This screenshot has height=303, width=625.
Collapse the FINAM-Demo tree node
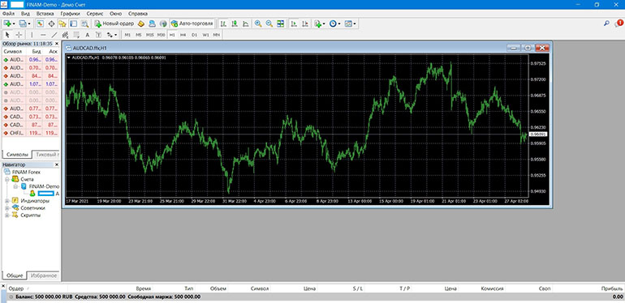click(15, 186)
